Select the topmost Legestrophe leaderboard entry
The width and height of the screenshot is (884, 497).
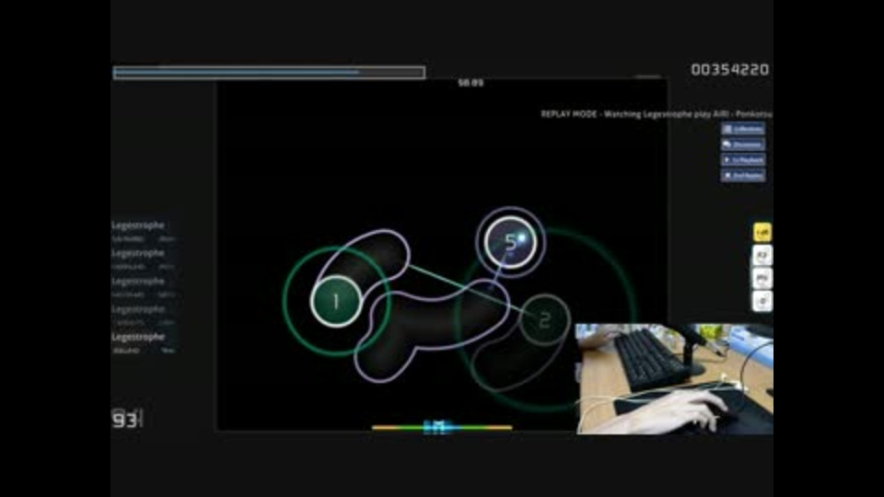tap(145, 231)
